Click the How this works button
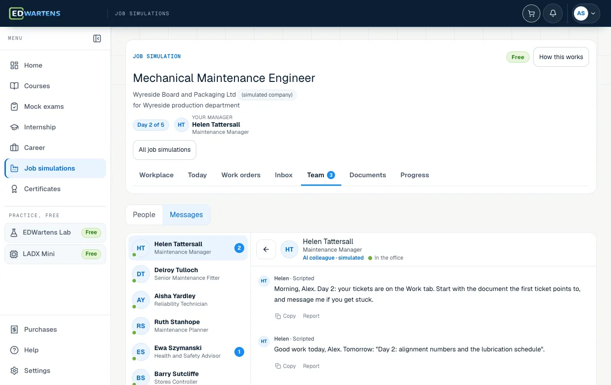The width and height of the screenshot is (611, 385). tap(561, 57)
